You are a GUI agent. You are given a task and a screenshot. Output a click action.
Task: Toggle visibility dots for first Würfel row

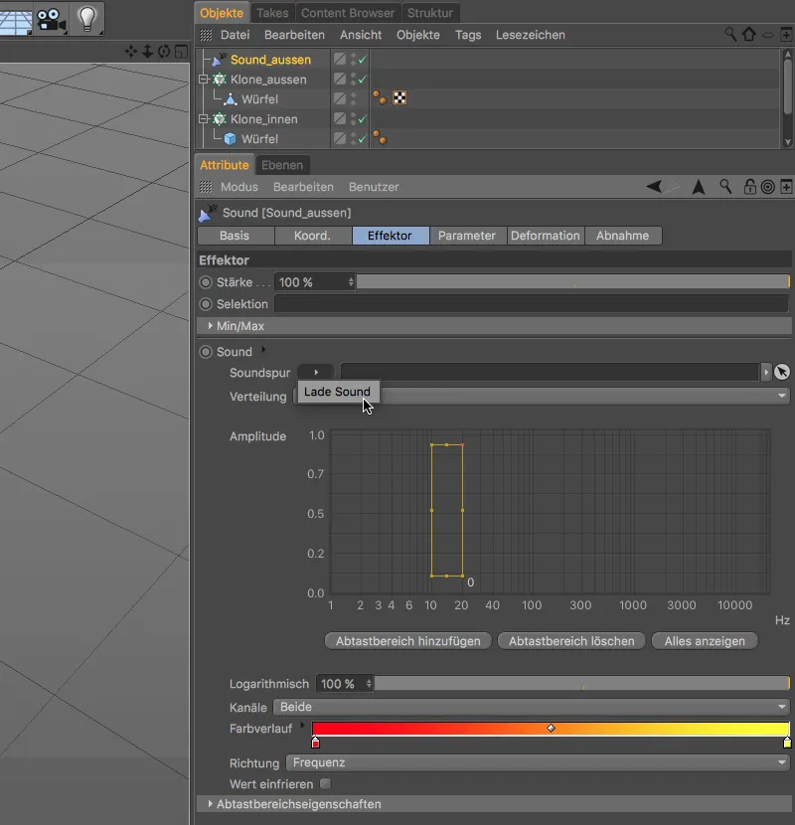(x=353, y=98)
